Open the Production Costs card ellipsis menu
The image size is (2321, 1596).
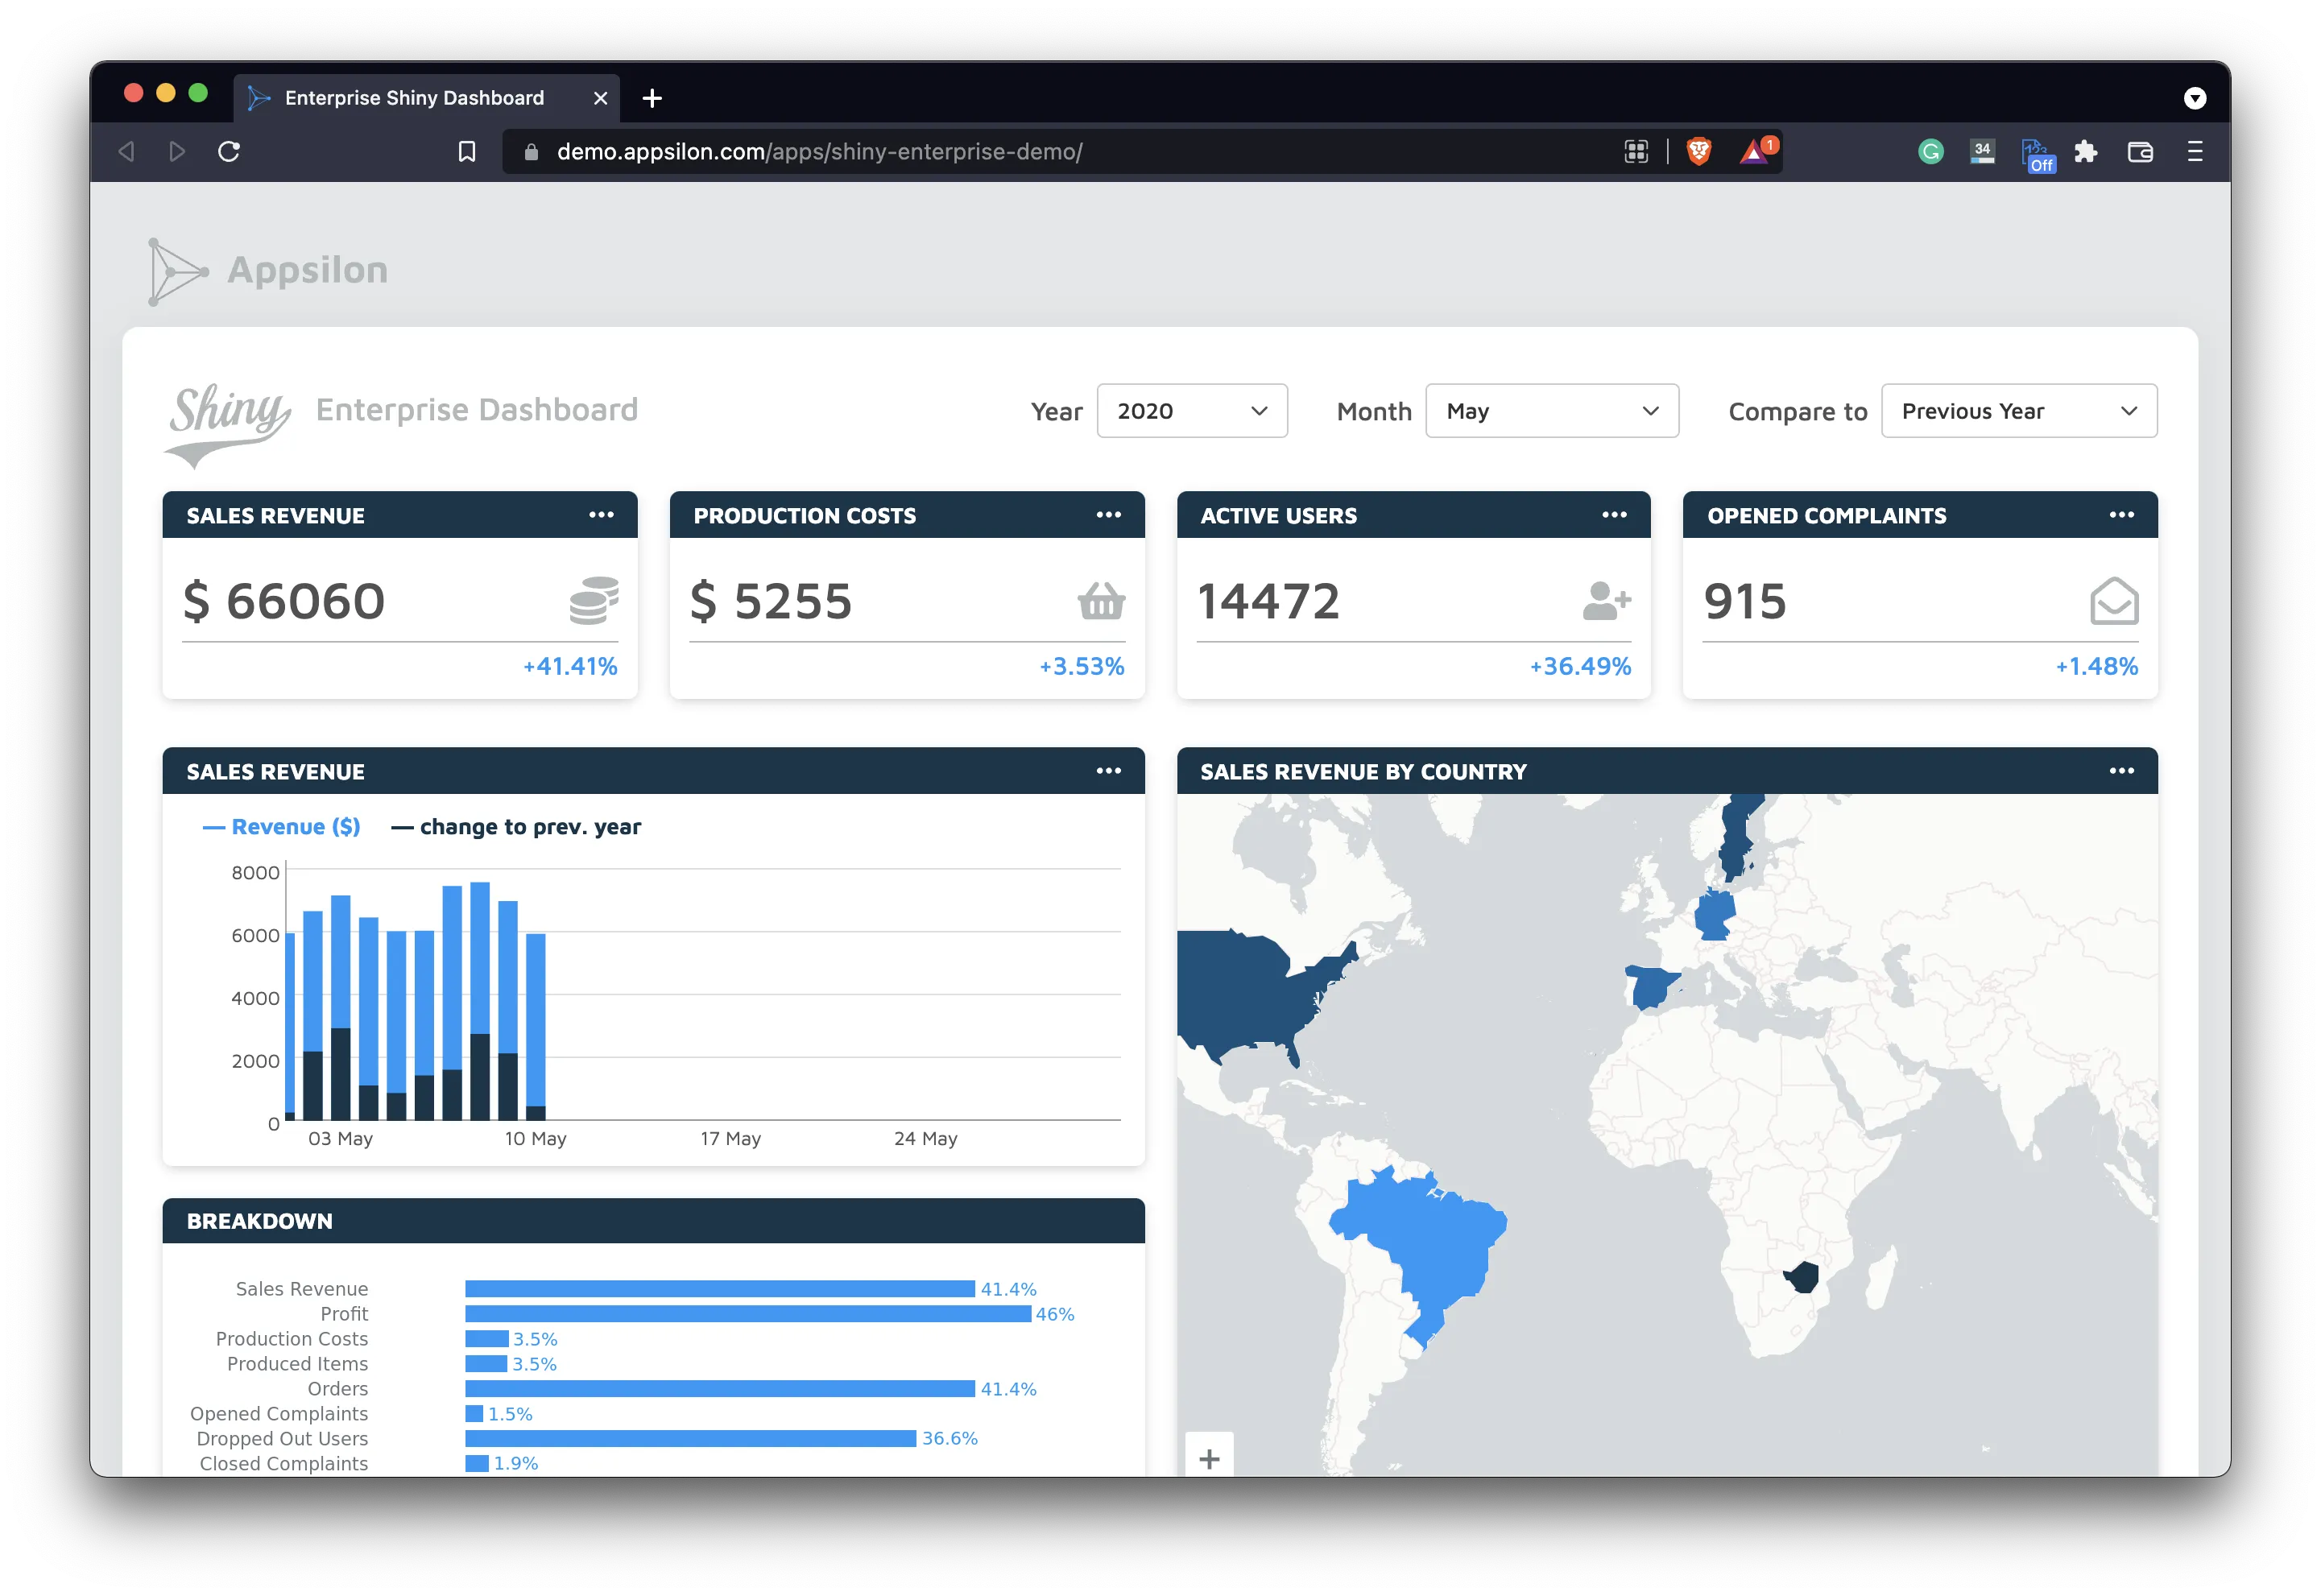[x=1108, y=515]
